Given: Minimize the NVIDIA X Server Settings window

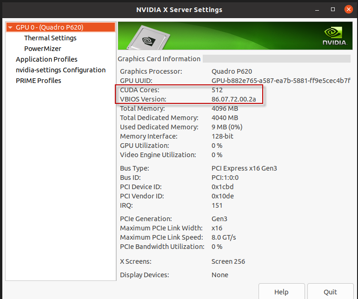Looking at the screenshot, I should tap(317, 10).
